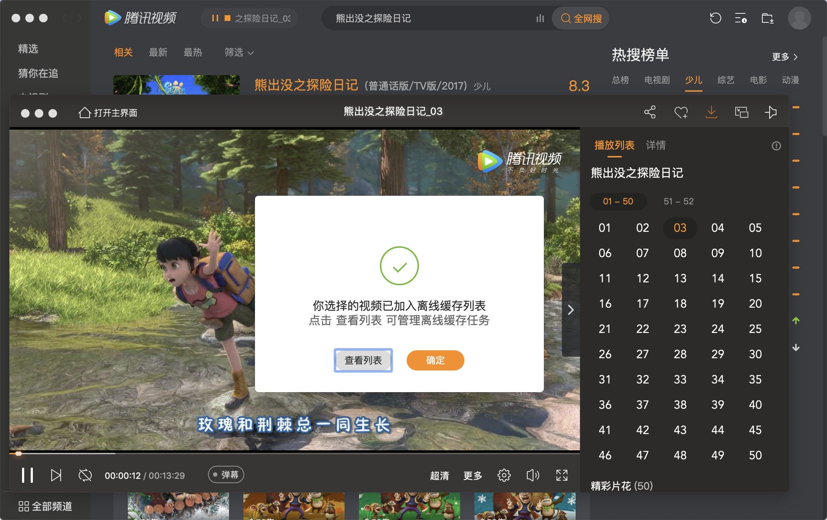Open the playlist queue icon in top bar
The height and width of the screenshot is (520, 827).
[741, 18]
